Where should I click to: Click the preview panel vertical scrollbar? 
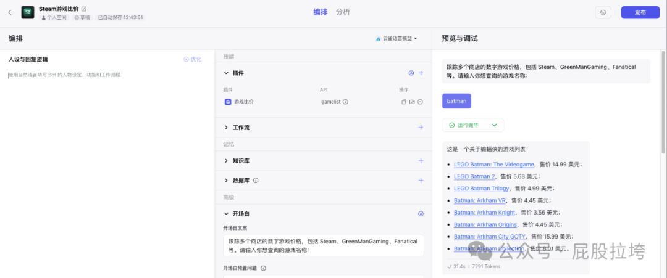pyautogui.click(x=663, y=102)
